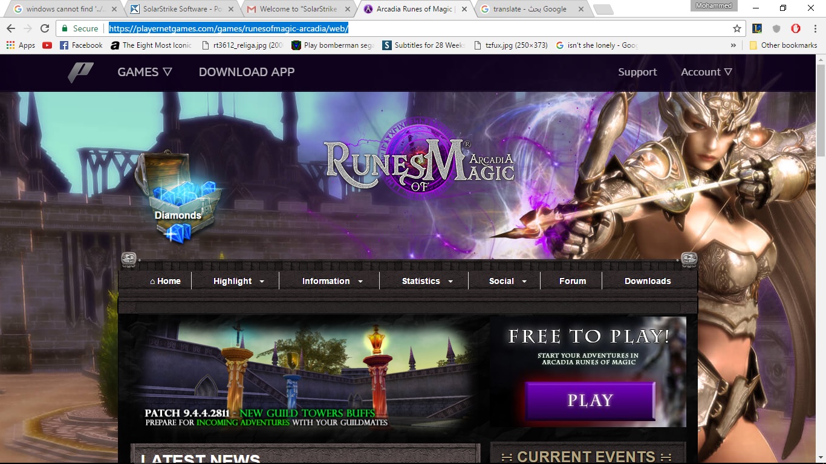The width and height of the screenshot is (826, 464).
Task: Bookmark this page with the star icon
Action: tap(737, 28)
